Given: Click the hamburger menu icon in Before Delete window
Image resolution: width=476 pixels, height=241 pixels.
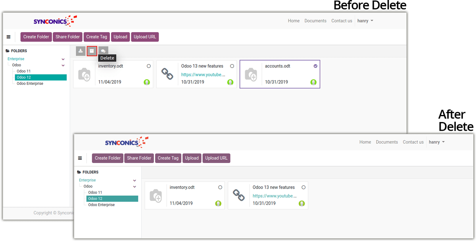Looking at the screenshot, I should 8,37.
